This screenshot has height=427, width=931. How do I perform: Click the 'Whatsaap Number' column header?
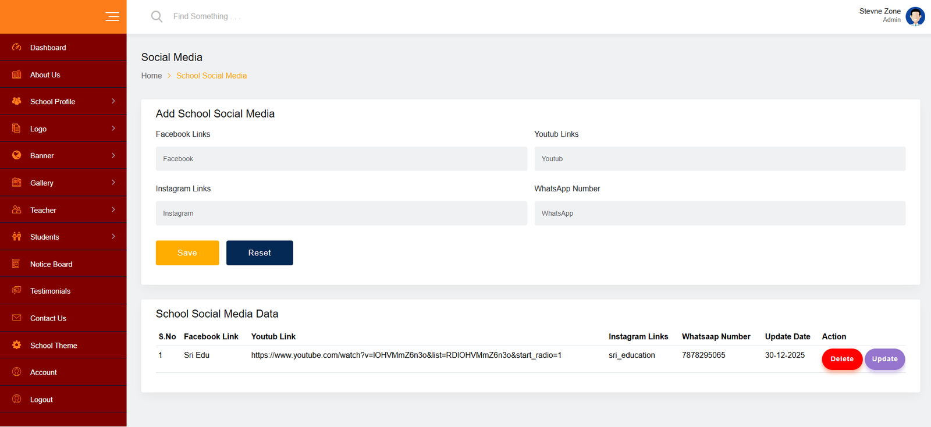[x=716, y=336]
